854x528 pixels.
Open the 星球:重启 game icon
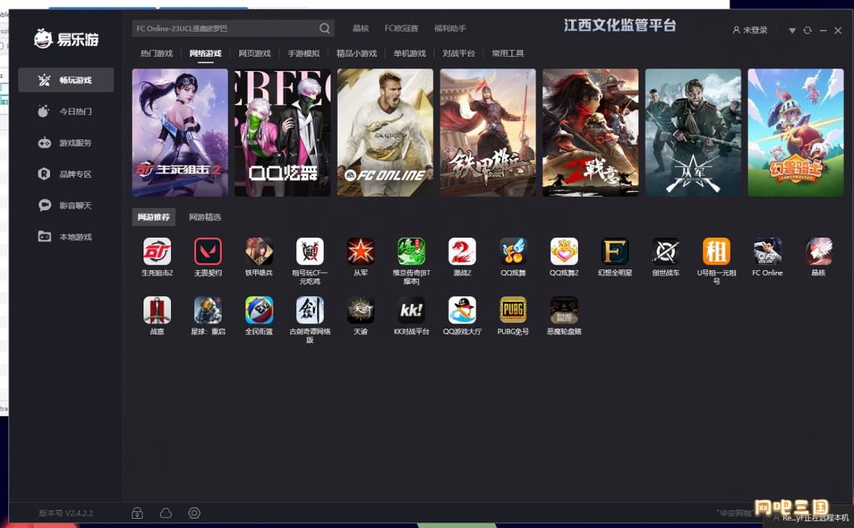pyautogui.click(x=208, y=310)
